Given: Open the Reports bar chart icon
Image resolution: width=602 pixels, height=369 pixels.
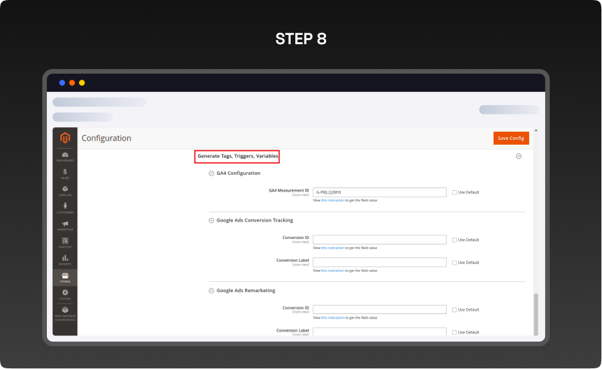Looking at the screenshot, I should (x=65, y=260).
